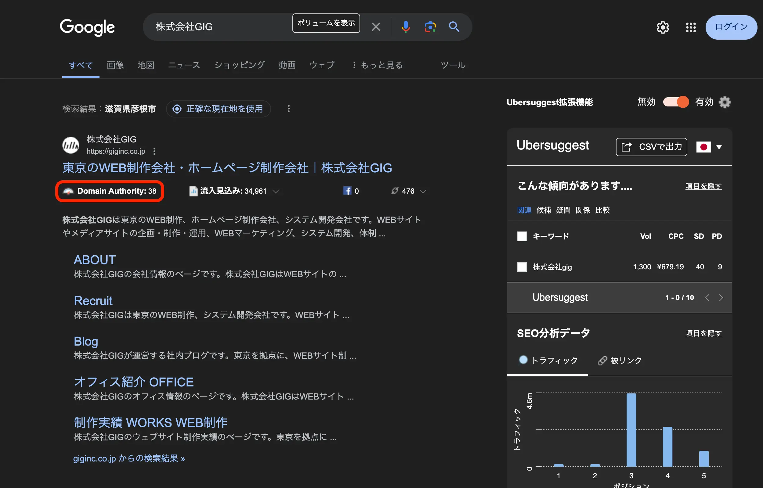Expand the 流入見込み 34,961 chevron
The image size is (763, 488).
pyautogui.click(x=276, y=191)
